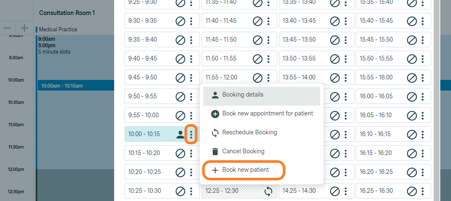Click the block icon on 13:50 - 13:55 slot
The width and height of the screenshot is (451, 201).
(x=335, y=59)
